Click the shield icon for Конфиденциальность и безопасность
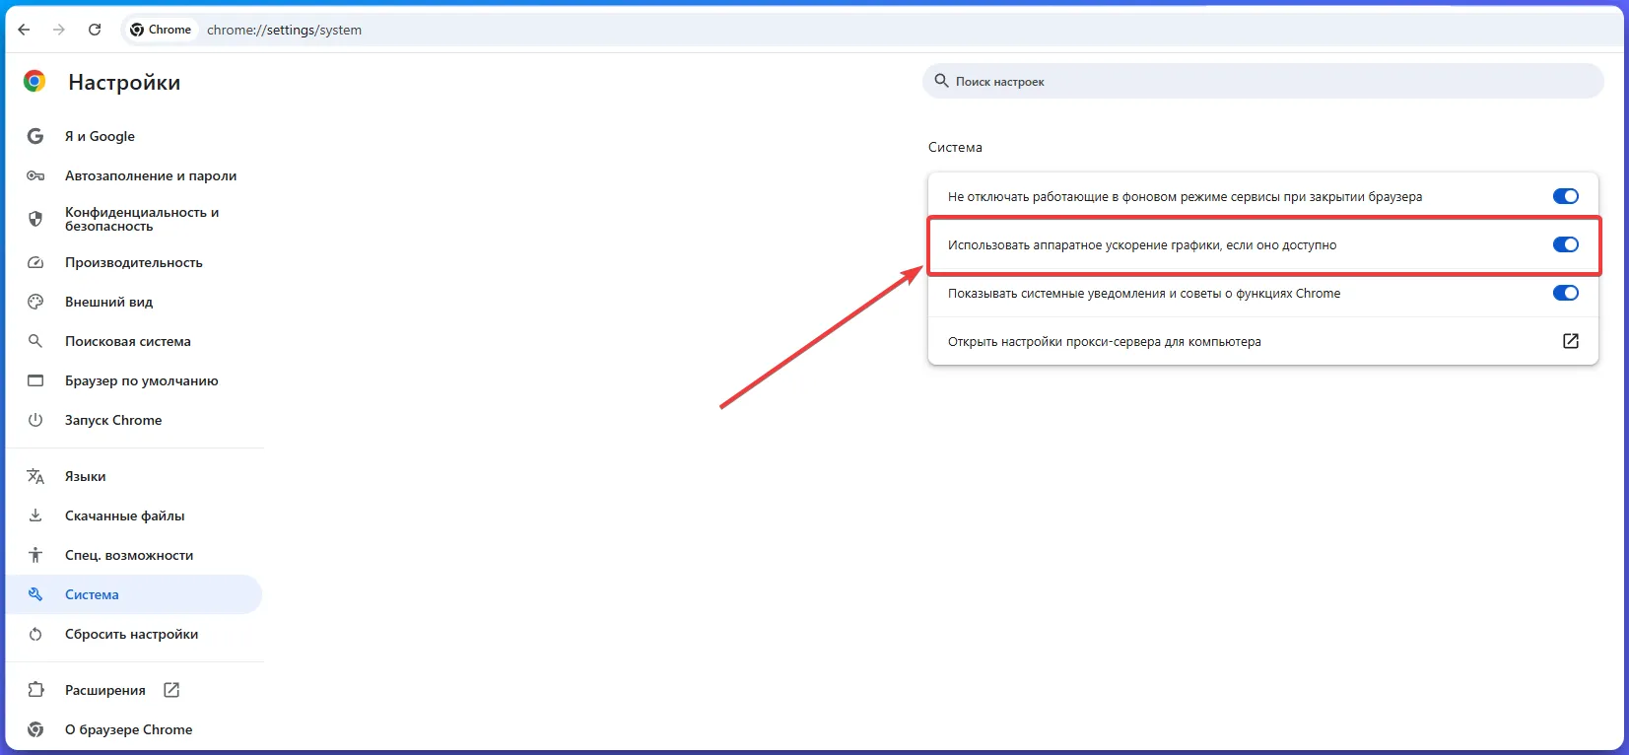Viewport: 1629px width, 755px height. [35, 219]
